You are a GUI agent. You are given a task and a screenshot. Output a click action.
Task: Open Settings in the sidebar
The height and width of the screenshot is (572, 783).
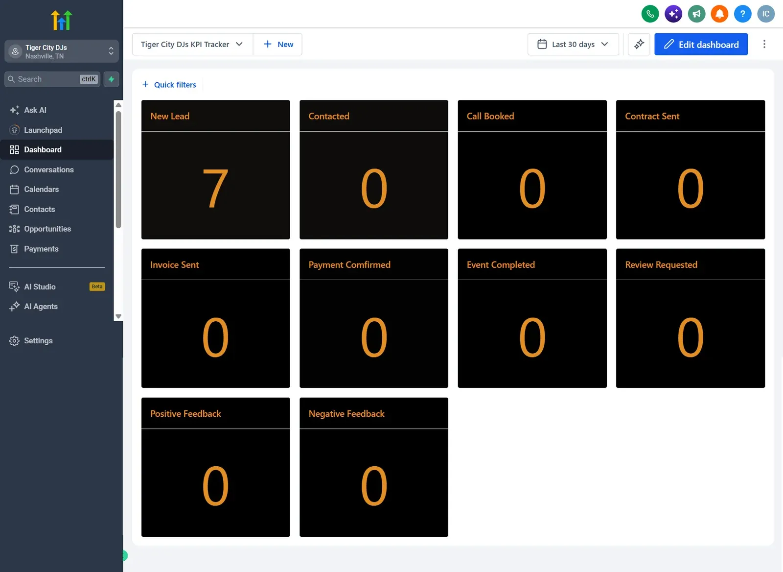pyautogui.click(x=57, y=340)
